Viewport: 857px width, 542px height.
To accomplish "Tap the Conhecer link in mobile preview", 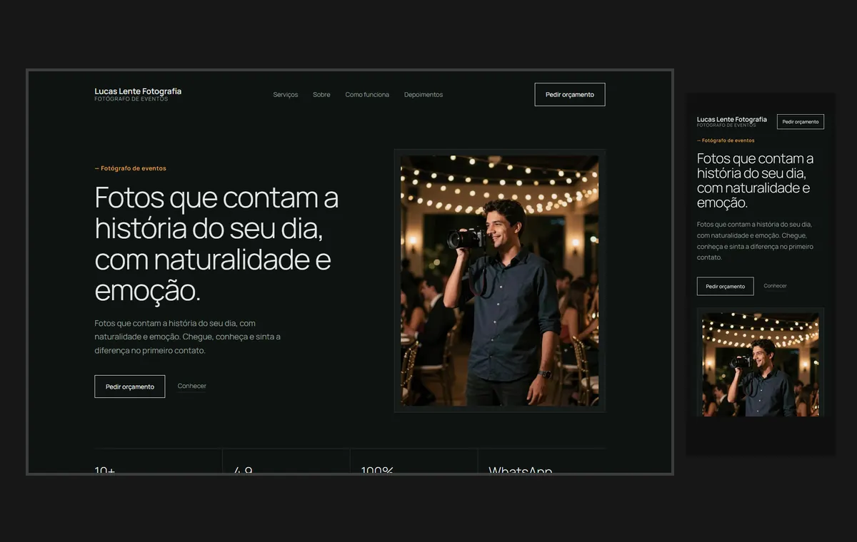I will click(775, 286).
